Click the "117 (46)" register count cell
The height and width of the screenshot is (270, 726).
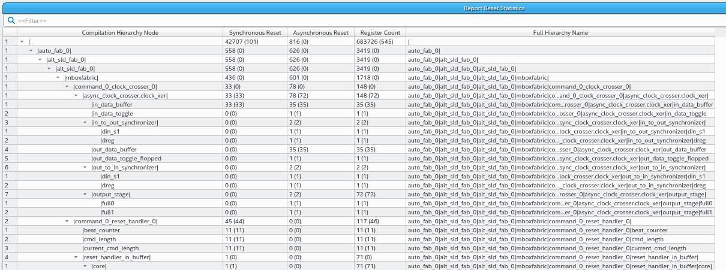click(x=380, y=222)
